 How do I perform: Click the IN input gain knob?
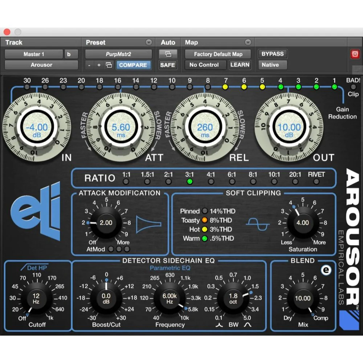pos(37,127)
